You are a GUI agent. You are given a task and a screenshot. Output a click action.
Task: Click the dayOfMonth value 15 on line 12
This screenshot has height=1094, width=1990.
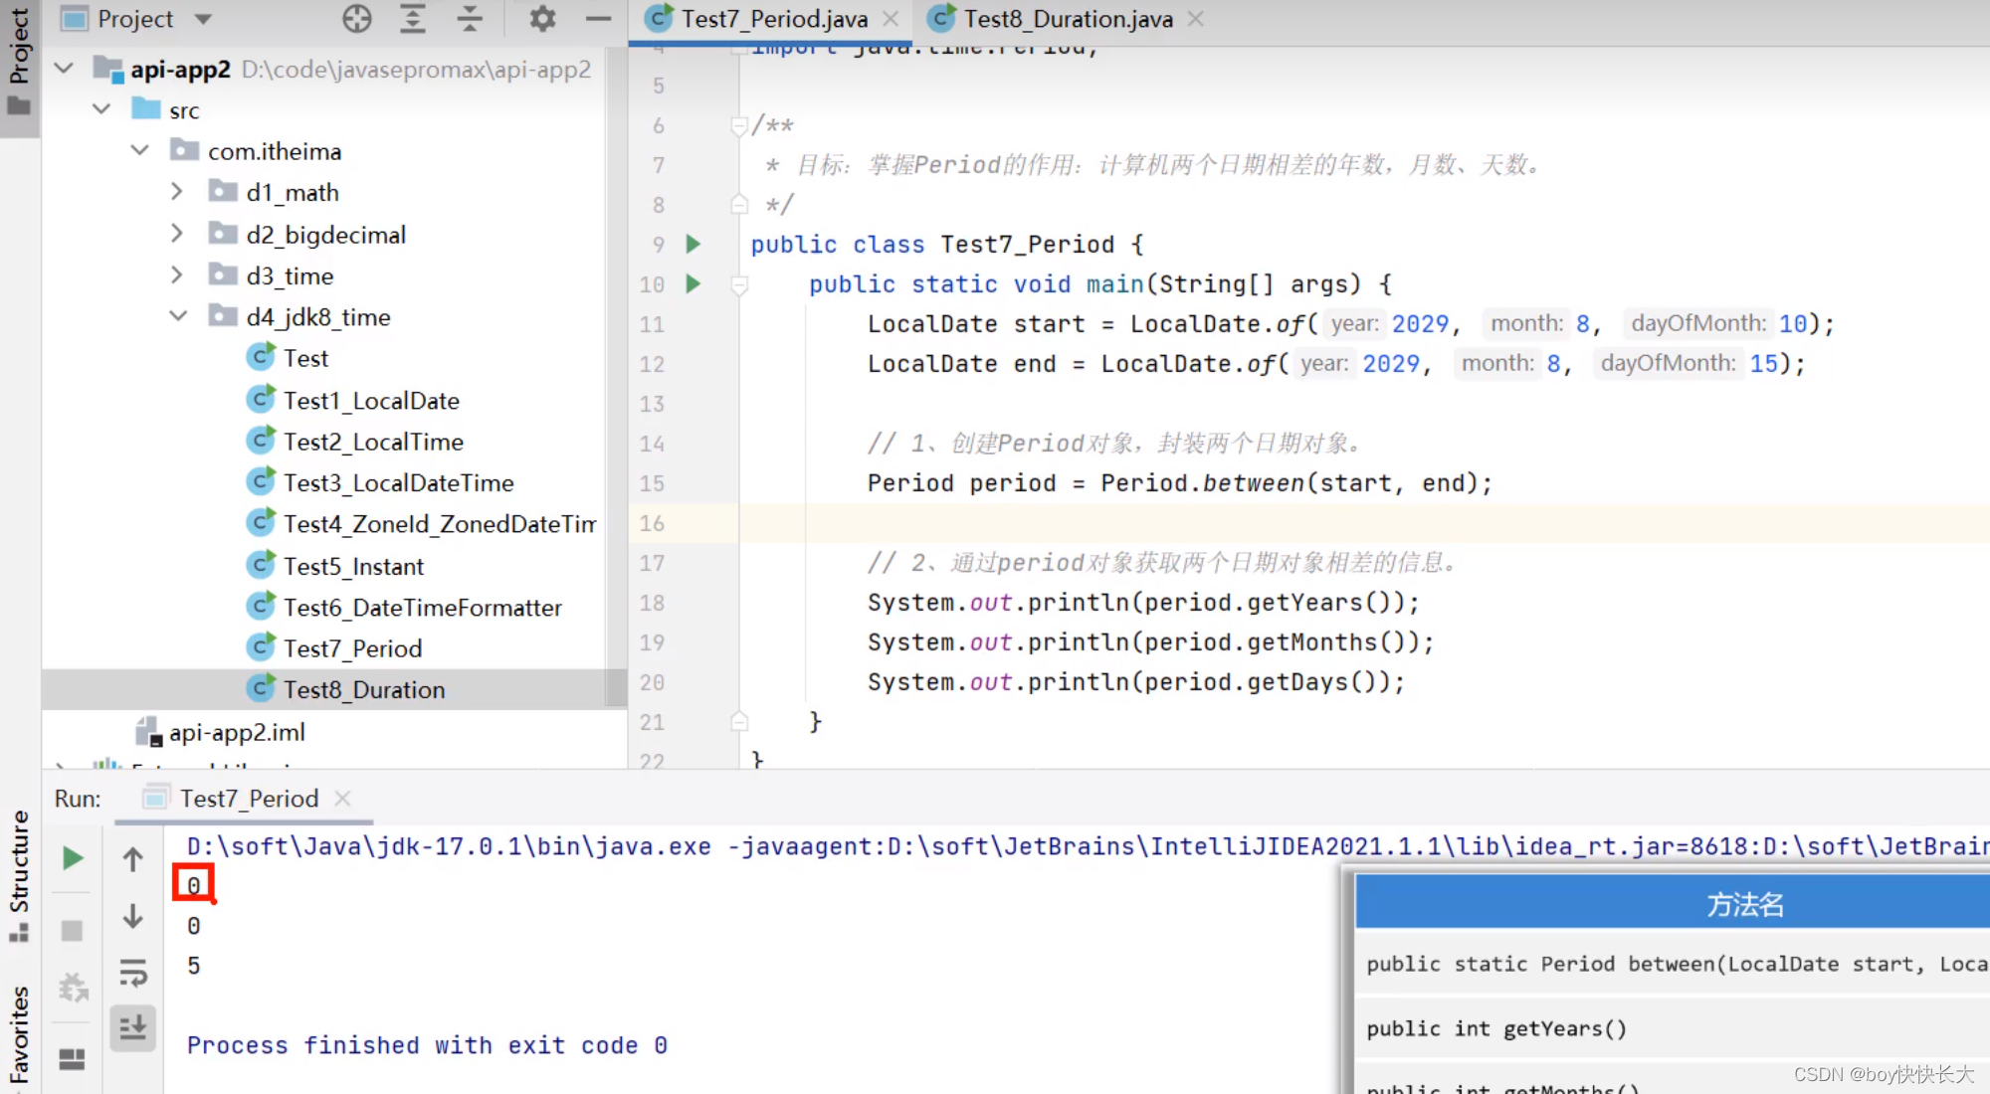(1763, 364)
